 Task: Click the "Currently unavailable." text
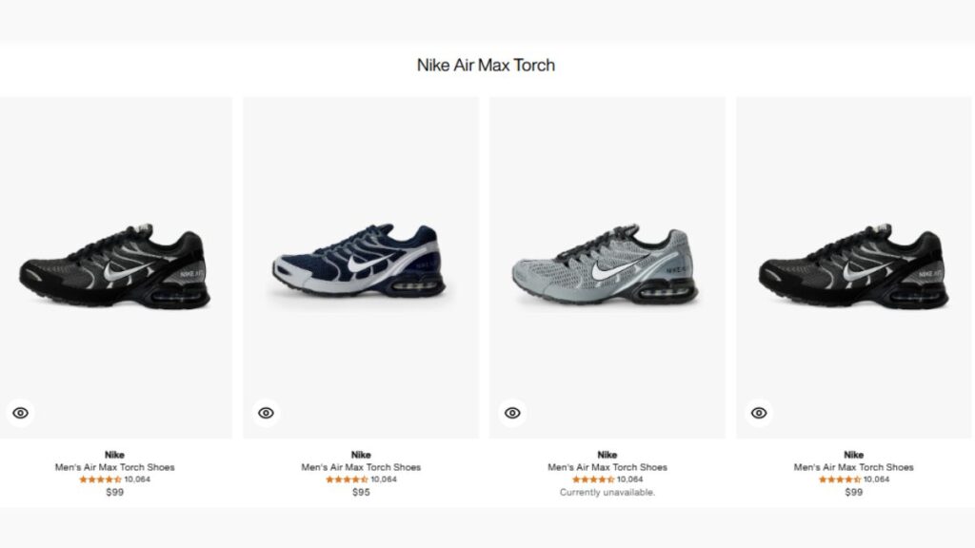607,493
